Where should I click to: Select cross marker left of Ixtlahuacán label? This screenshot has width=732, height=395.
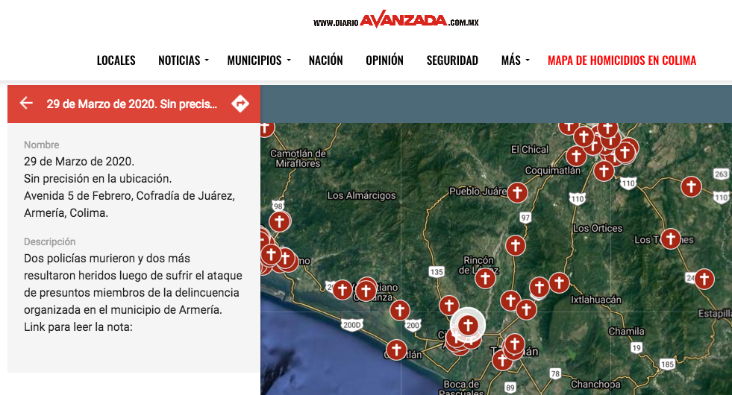click(559, 282)
